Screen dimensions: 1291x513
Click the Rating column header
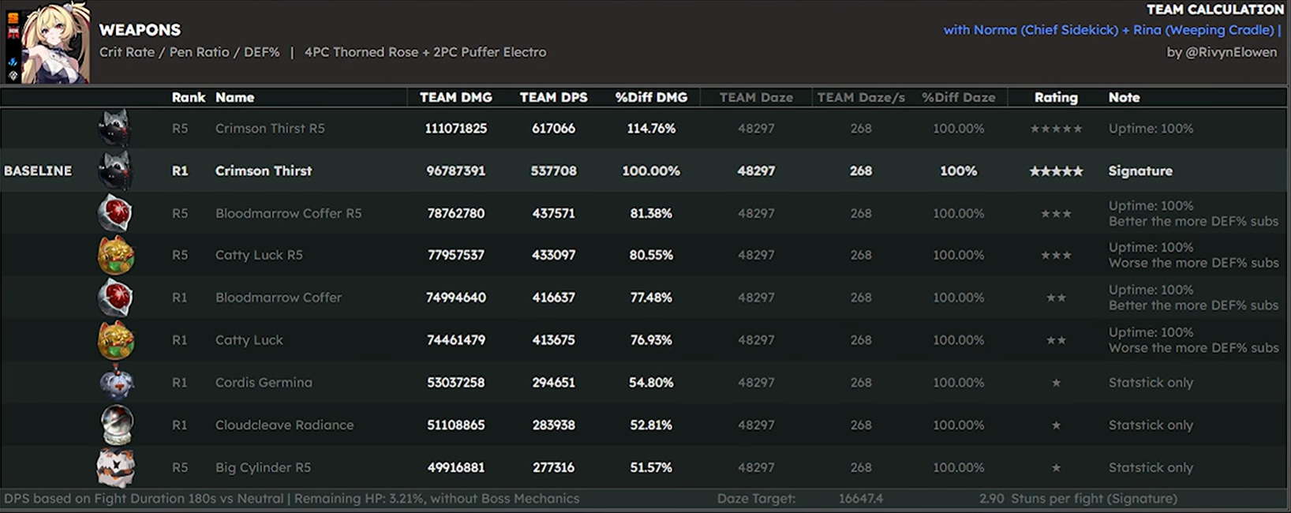1056,97
